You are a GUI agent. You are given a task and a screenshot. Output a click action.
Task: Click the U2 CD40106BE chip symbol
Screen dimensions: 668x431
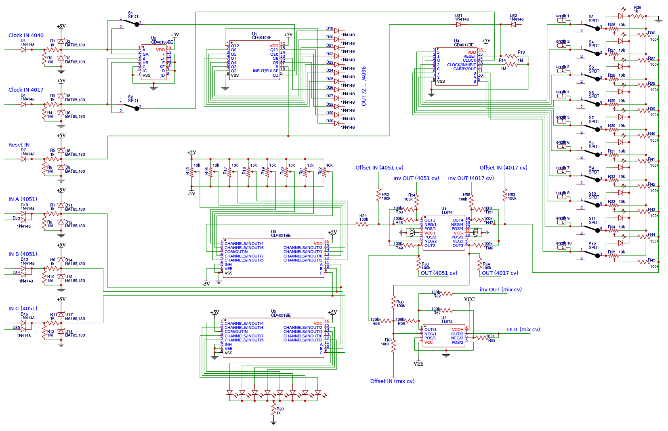(x=153, y=63)
